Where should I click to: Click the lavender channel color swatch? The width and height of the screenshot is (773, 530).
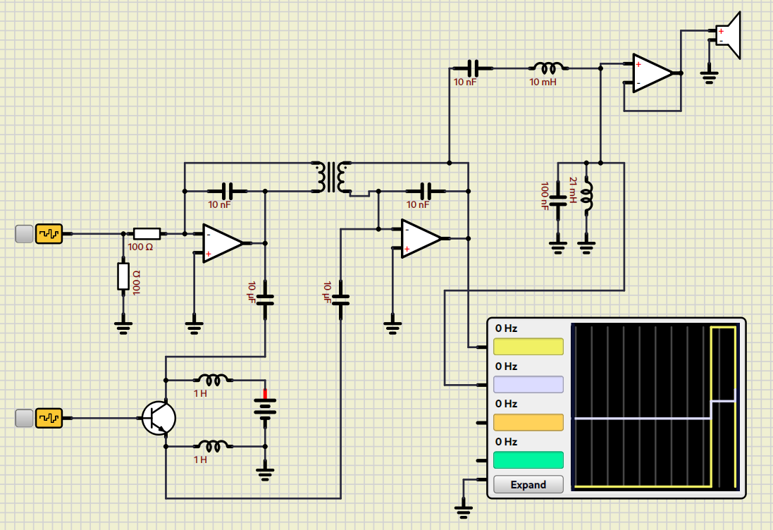[x=528, y=385]
